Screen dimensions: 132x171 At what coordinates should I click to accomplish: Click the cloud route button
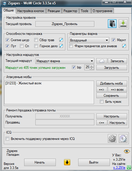[102, 61]
